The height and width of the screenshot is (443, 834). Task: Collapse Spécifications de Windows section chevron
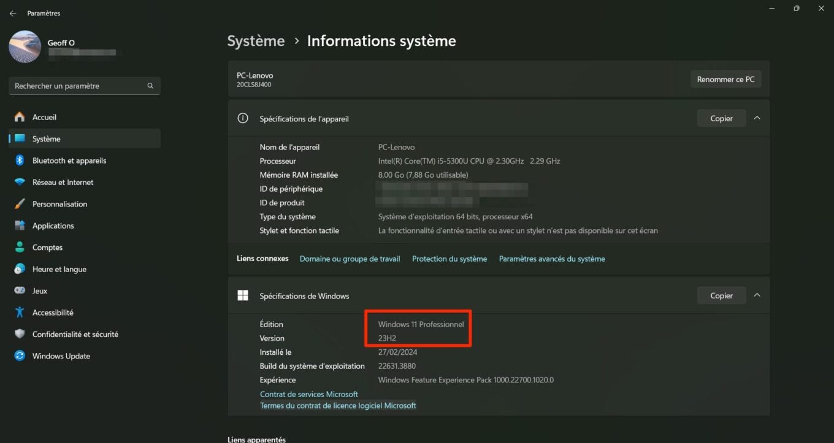pos(757,295)
